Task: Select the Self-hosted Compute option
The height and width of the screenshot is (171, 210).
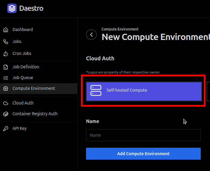Action: [144, 90]
